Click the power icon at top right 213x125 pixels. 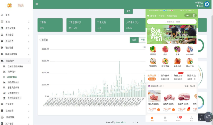point(207,4)
